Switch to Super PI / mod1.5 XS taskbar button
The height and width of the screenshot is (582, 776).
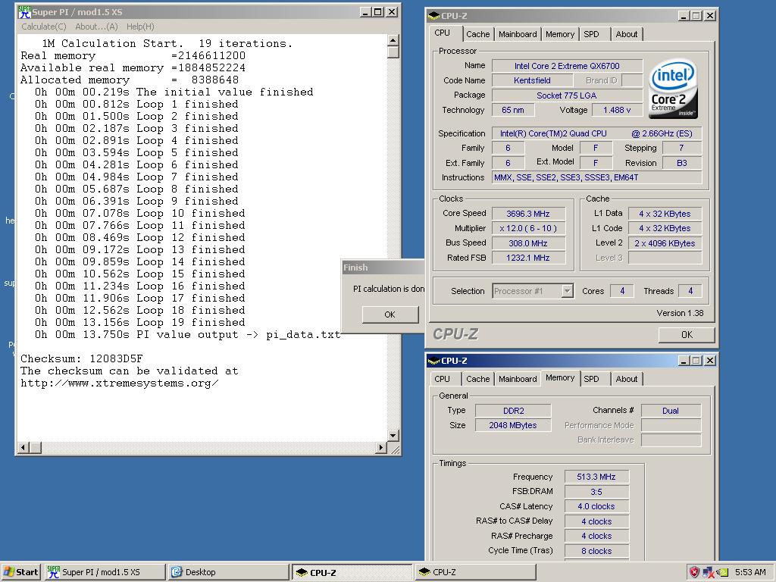105,572
